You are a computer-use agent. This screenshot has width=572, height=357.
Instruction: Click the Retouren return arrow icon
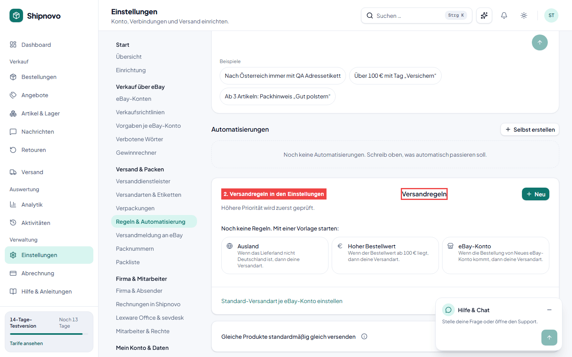pos(13,150)
